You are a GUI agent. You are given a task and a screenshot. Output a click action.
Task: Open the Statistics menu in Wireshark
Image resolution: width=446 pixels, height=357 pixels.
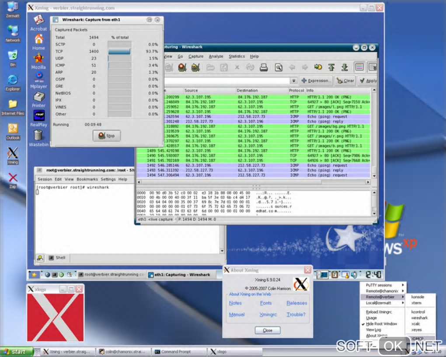pos(237,56)
